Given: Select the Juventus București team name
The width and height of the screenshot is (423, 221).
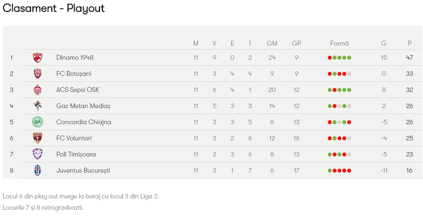Looking at the screenshot, I should point(83,171).
